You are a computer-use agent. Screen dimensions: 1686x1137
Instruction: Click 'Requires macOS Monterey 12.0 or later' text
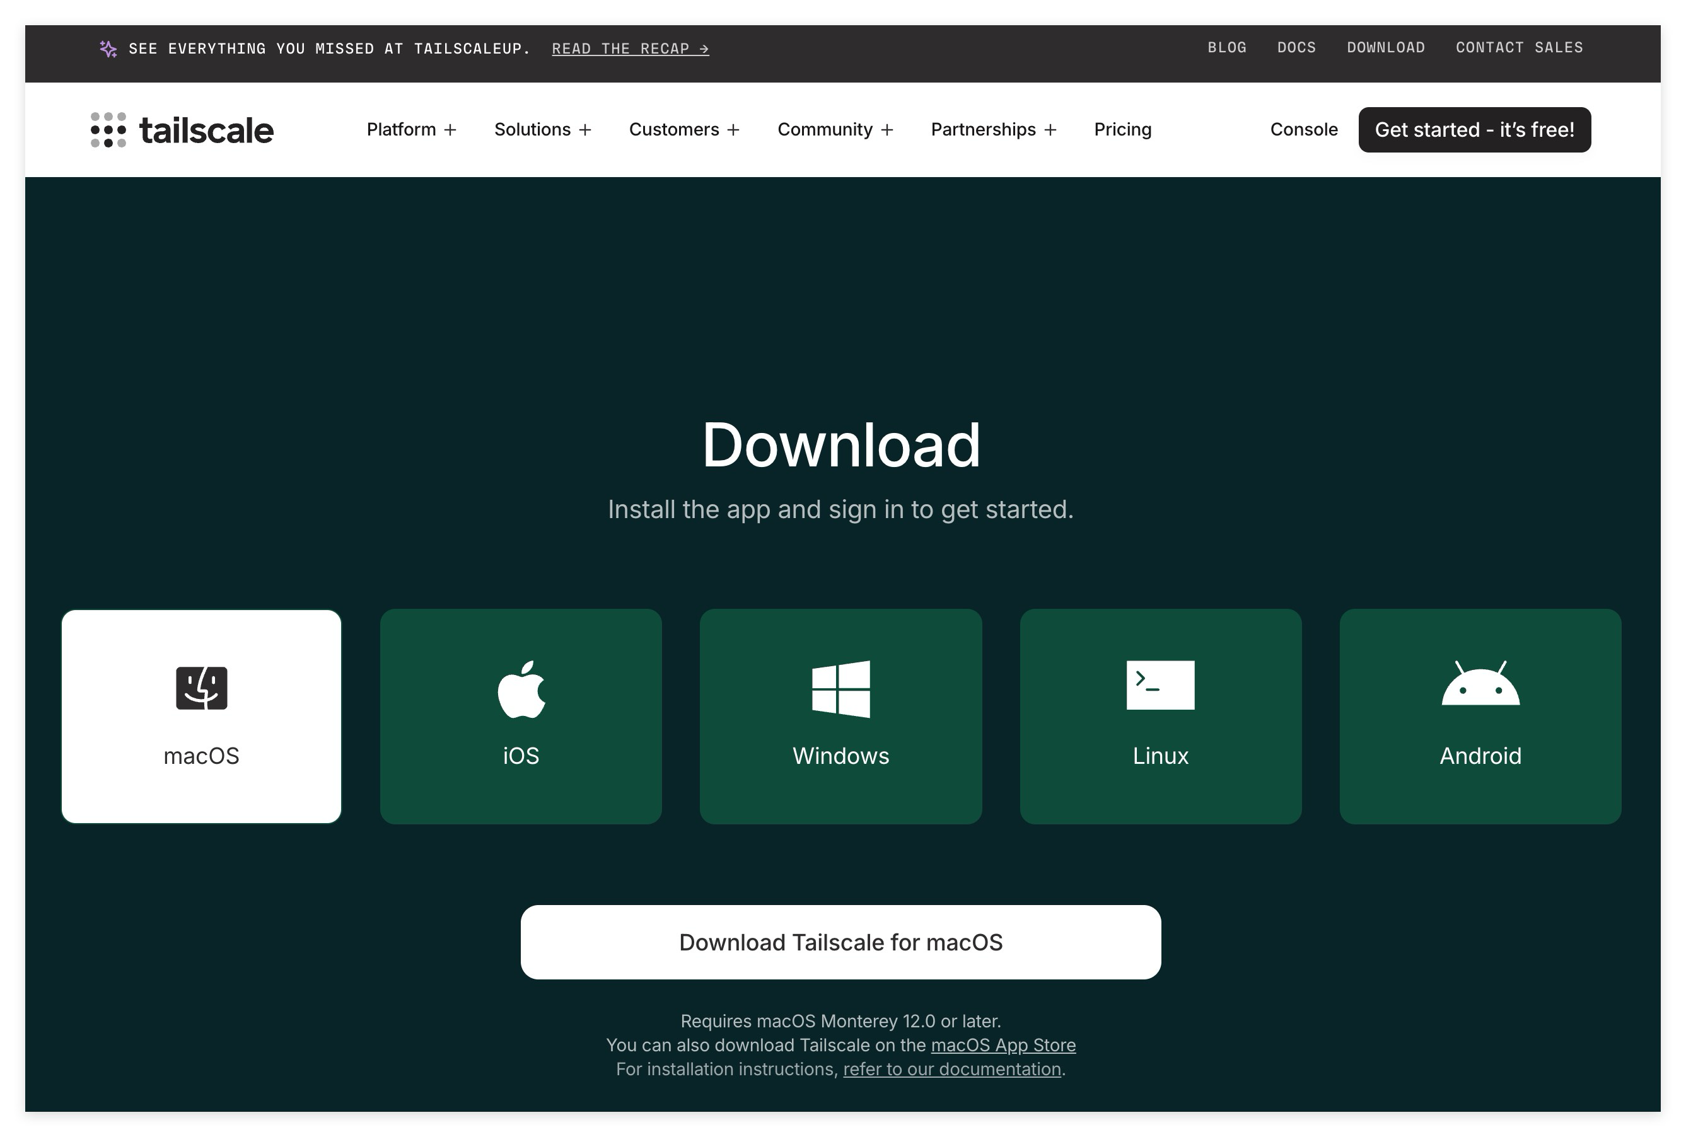pos(841,1021)
